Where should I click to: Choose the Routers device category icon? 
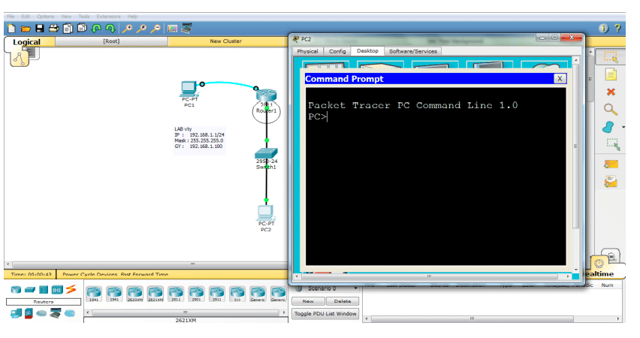pos(16,289)
